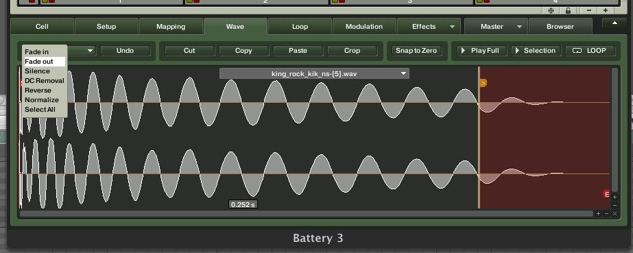Apply DC Removal from the menu

45,81
